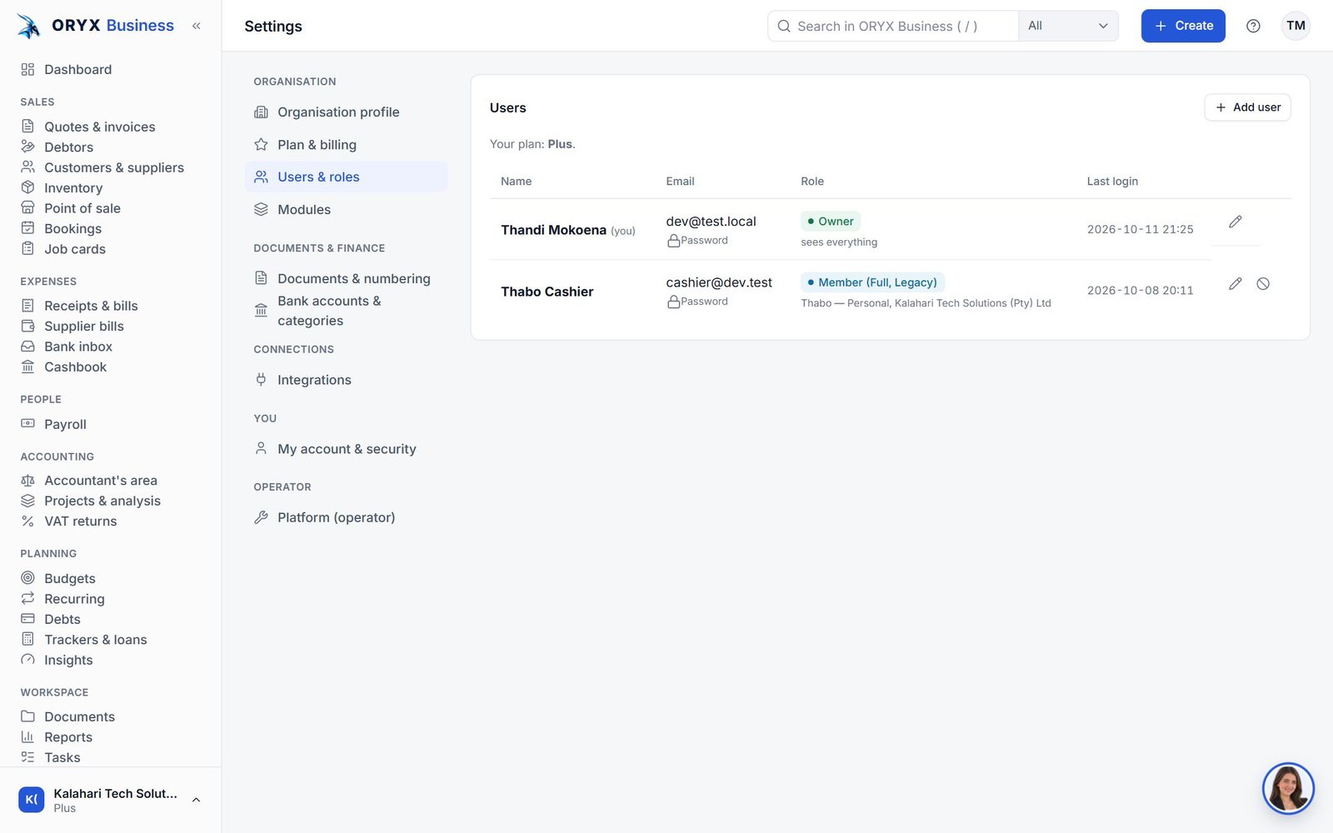Viewport: 1333px width, 833px height.
Task: Click the VAT returns percent icon
Action: [27, 521]
